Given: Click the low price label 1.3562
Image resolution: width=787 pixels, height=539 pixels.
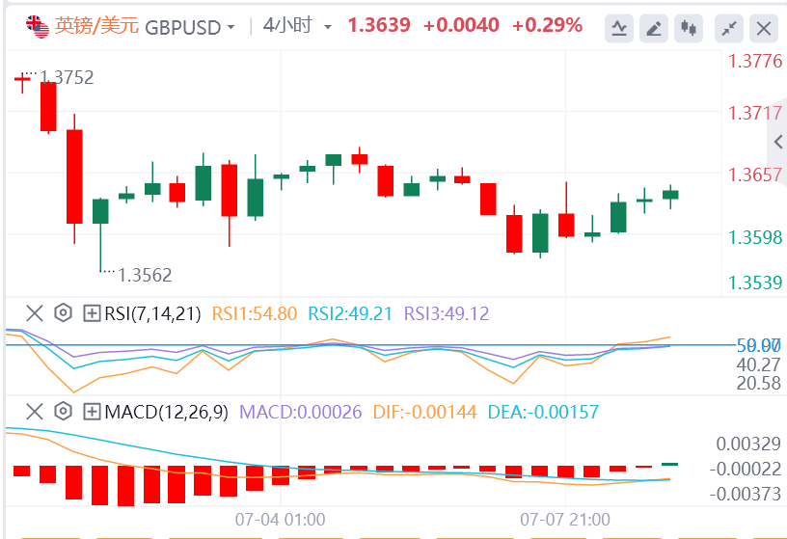Looking at the screenshot, I should pyautogui.click(x=145, y=275).
